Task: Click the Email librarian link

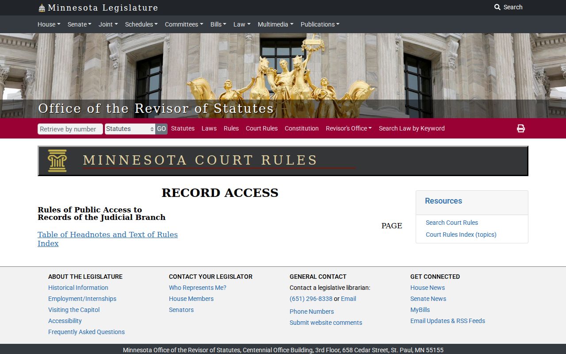Action: pos(348,299)
